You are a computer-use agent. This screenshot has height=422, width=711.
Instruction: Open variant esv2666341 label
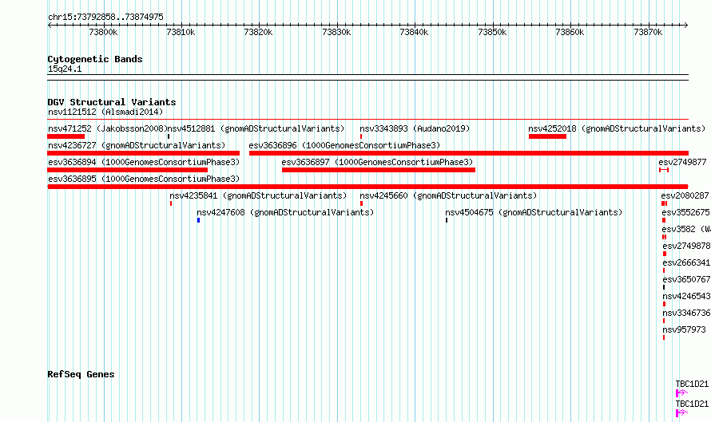point(686,262)
